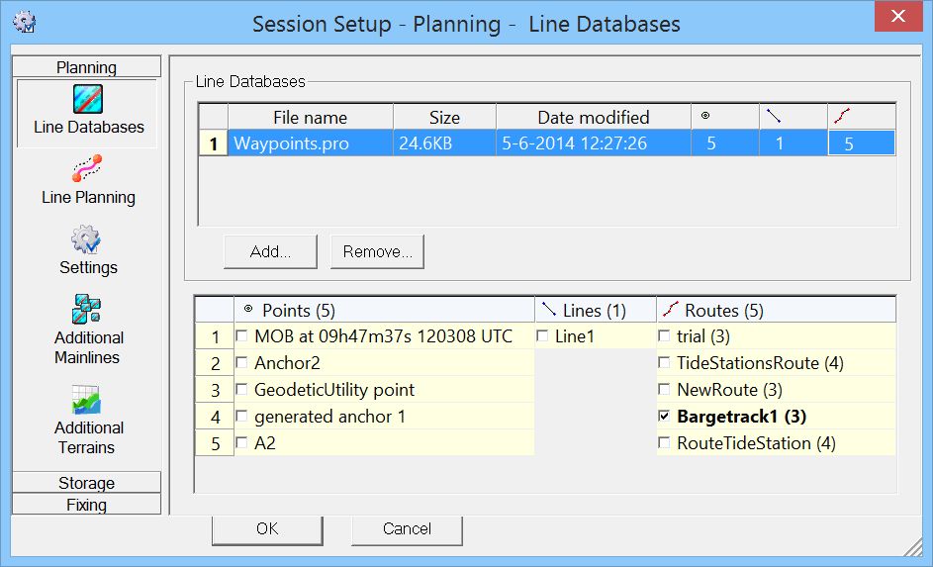Image resolution: width=933 pixels, height=567 pixels.
Task: Uncheck the Bargetrack1 route checkbox
Action: [x=664, y=417]
